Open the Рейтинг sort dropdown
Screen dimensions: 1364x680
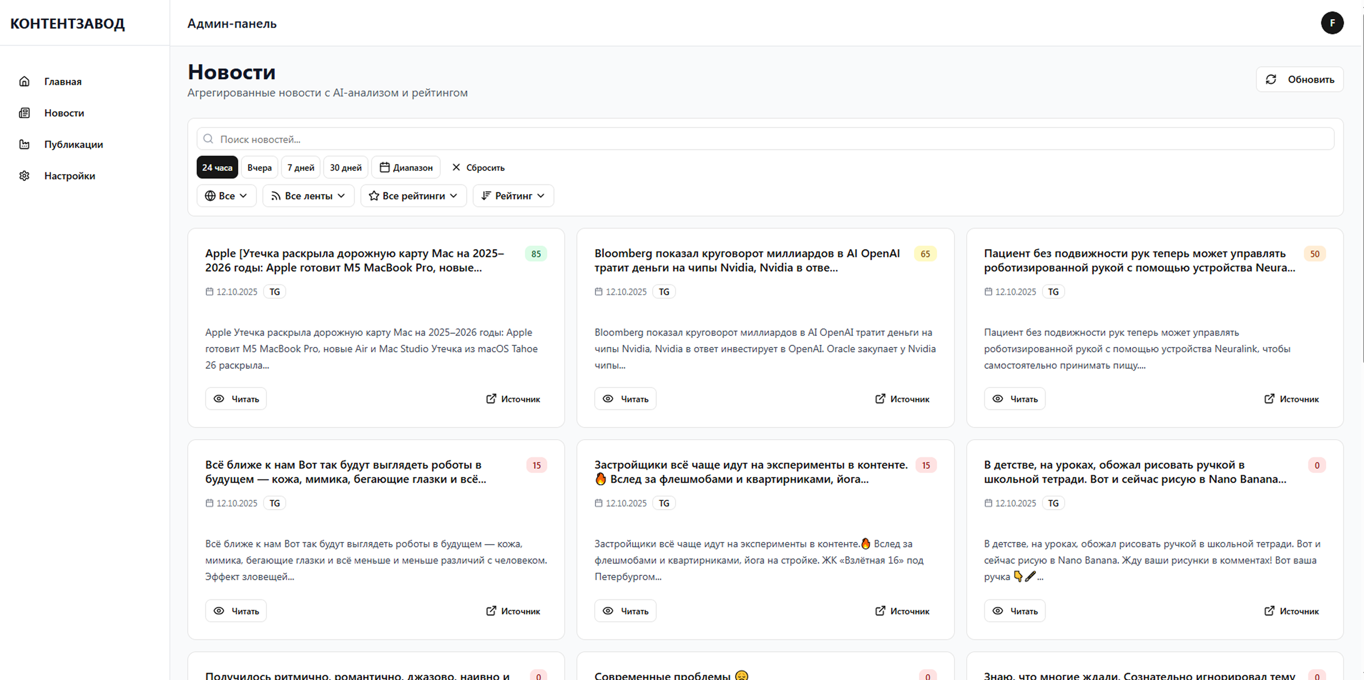click(512, 196)
